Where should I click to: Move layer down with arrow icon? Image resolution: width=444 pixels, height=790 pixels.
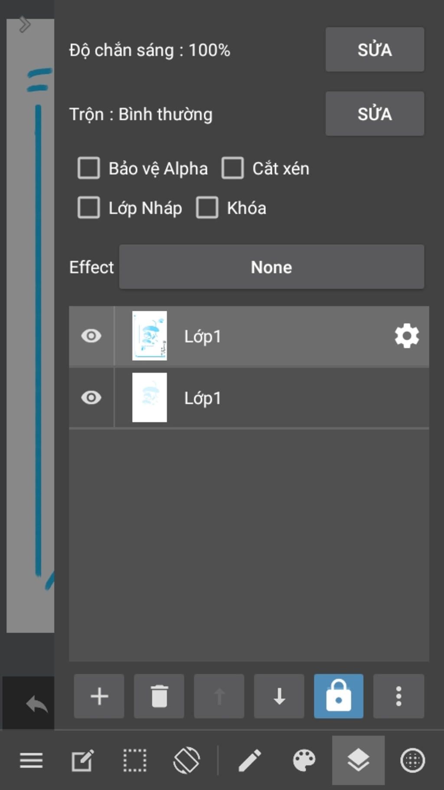point(279,696)
